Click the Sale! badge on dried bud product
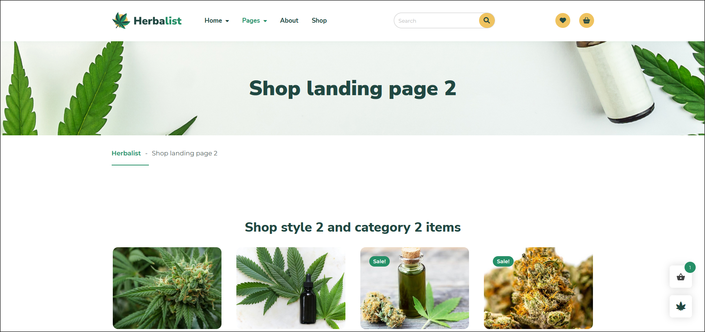 503,261
